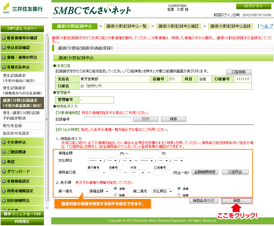This screenshot has width=274, height=226.
Task: Open 利用規定 button
Action: (x=22, y=221)
